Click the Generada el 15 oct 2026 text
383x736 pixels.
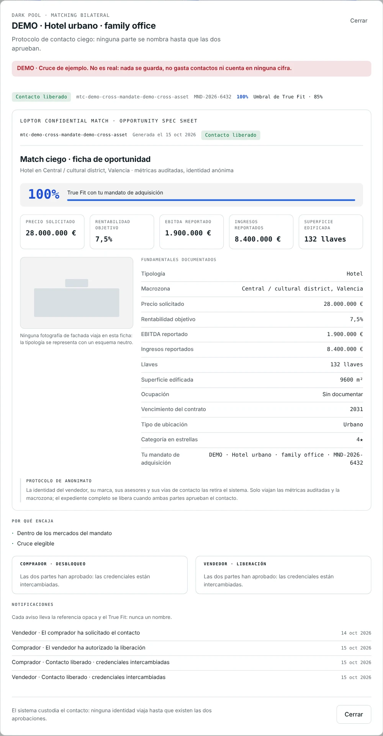[x=164, y=135]
